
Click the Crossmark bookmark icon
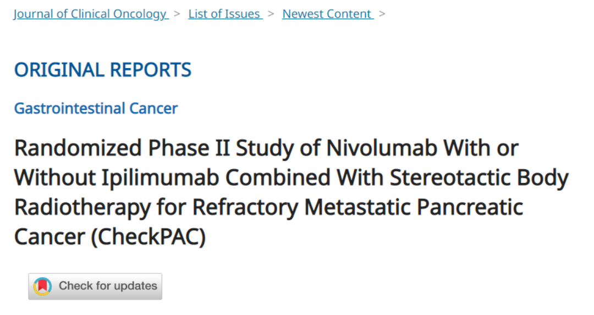tap(42, 286)
